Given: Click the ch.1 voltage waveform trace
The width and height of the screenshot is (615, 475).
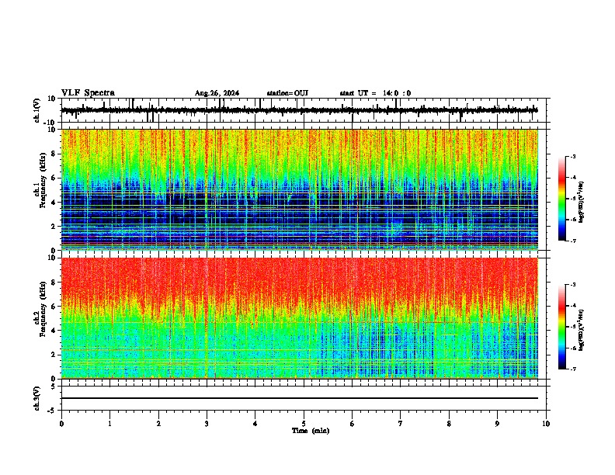Looking at the screenshot, I should 299,110.
